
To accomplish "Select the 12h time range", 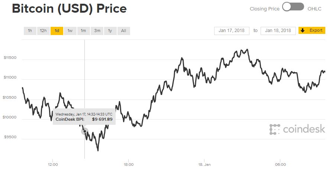I will (x=43, y=31).
